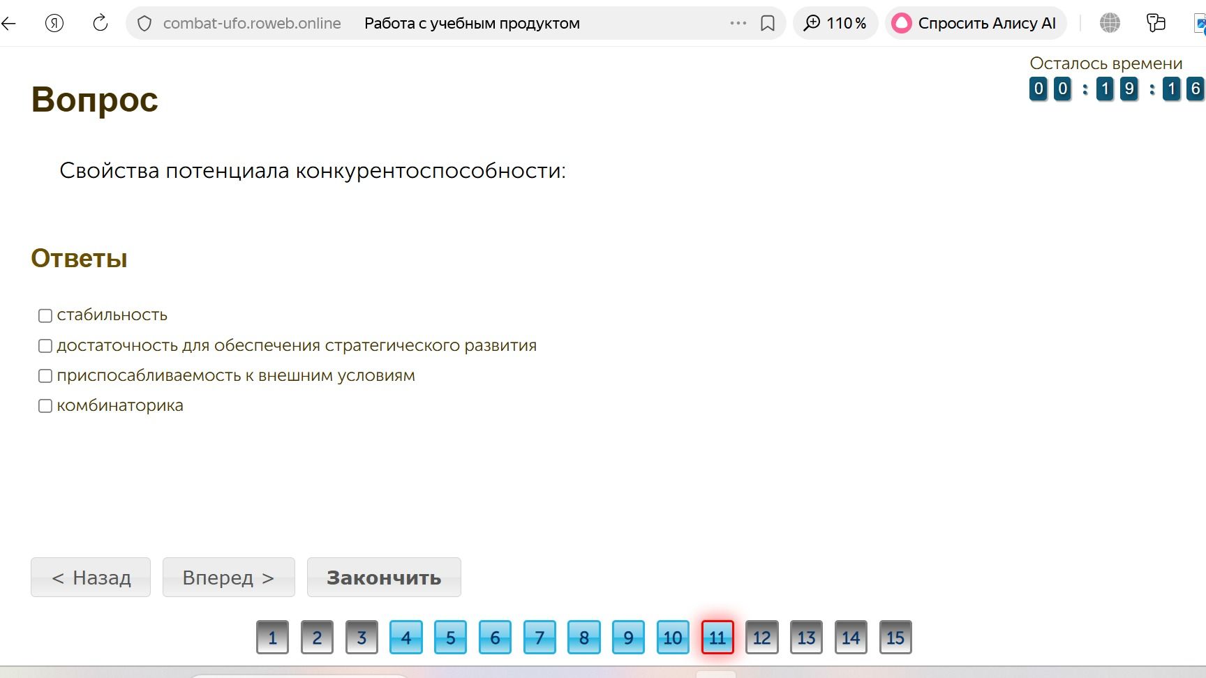Go forward with 'Вперед >' button
Image resolution: width=1206 pixels, height=678 pixels.
229,578
